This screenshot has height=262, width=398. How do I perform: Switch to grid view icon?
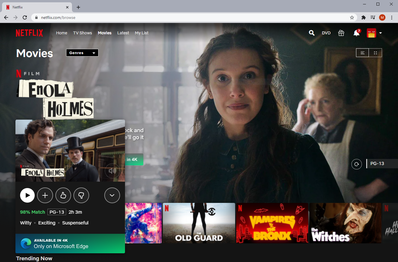[375, 53]
